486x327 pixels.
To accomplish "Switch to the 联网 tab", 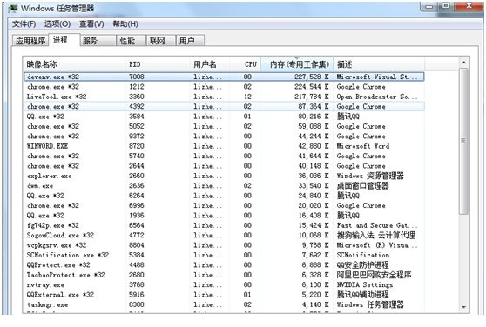I will point(160,41).
